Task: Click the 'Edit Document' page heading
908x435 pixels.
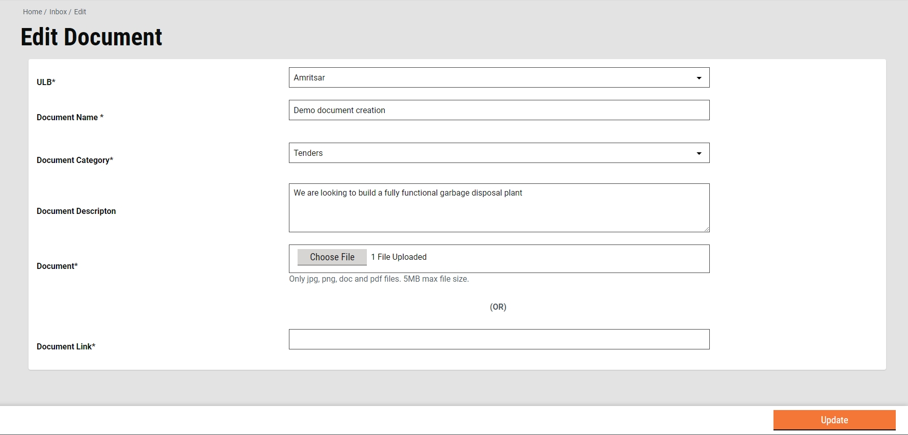Action: tap(92, 37)
